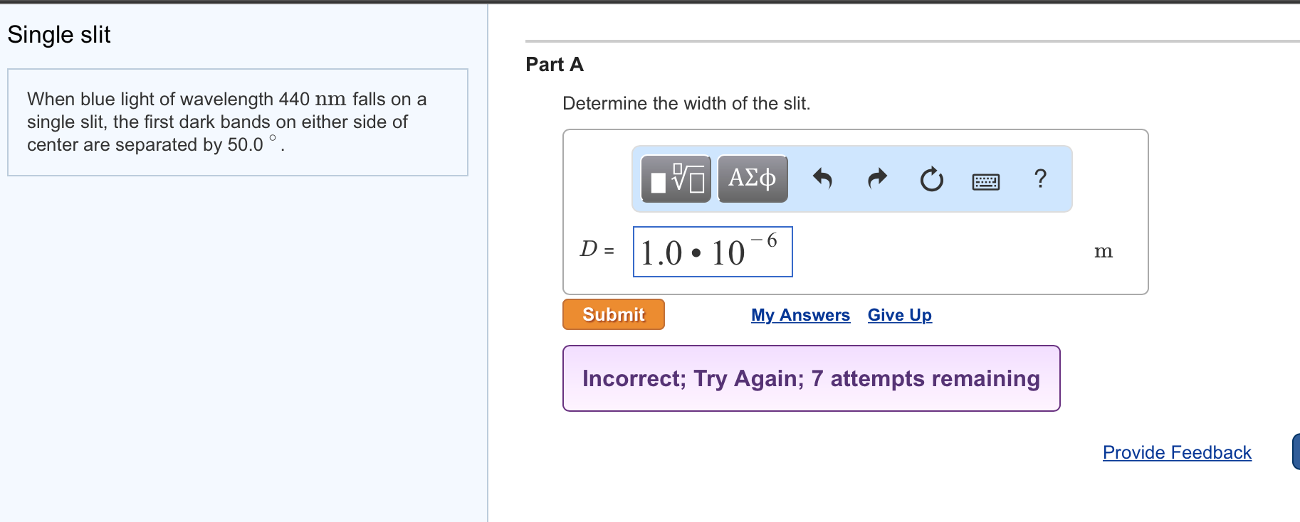Open Provide Feedback
Viewport: 1300px width, 522px height.
[1176, 452]
